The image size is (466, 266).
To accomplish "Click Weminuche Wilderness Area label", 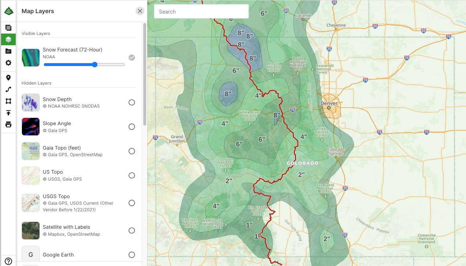I will [x=212, y=224].
